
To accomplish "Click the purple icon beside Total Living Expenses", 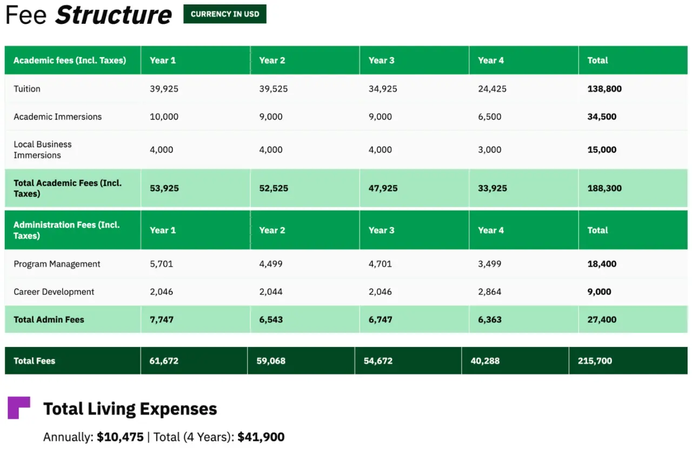I will click(x=19, y=408).
